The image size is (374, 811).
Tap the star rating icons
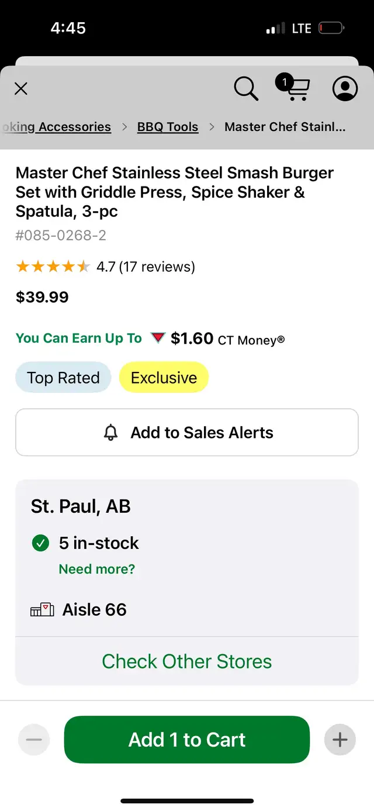53,267
